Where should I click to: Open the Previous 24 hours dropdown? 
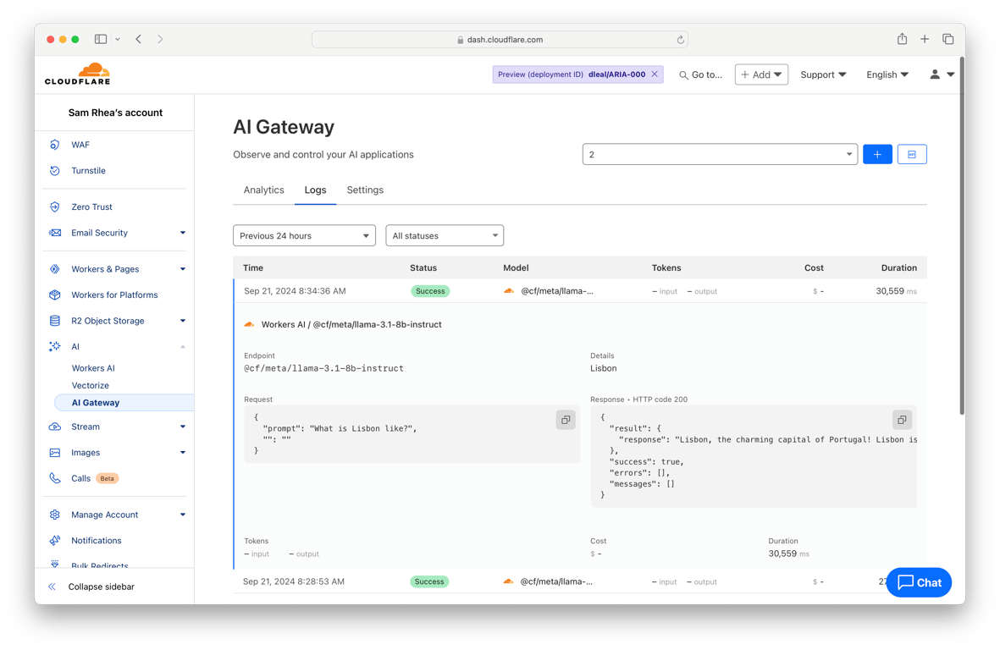[x=304, y=235]
